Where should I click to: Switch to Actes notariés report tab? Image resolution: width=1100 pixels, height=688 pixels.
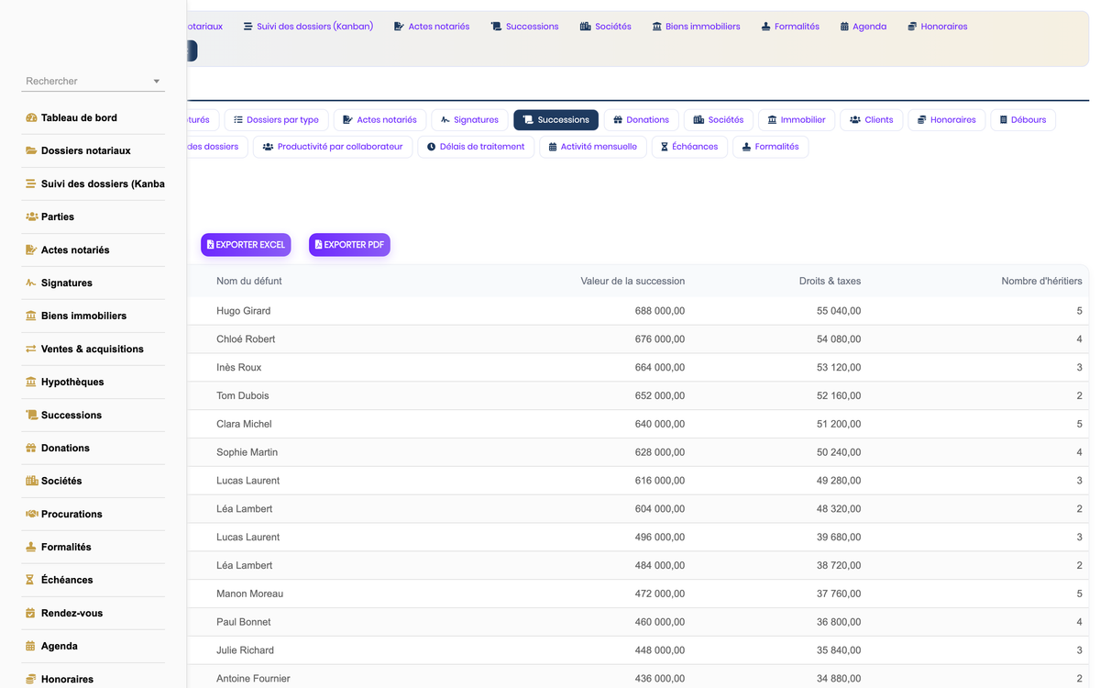pos(379,120)
